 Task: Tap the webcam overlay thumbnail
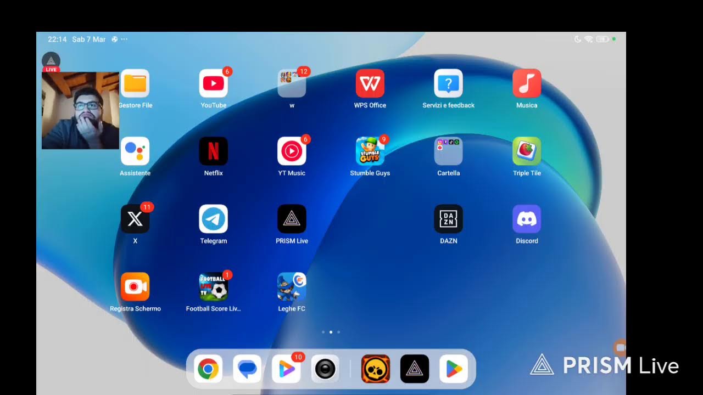(x=80, y=110)
